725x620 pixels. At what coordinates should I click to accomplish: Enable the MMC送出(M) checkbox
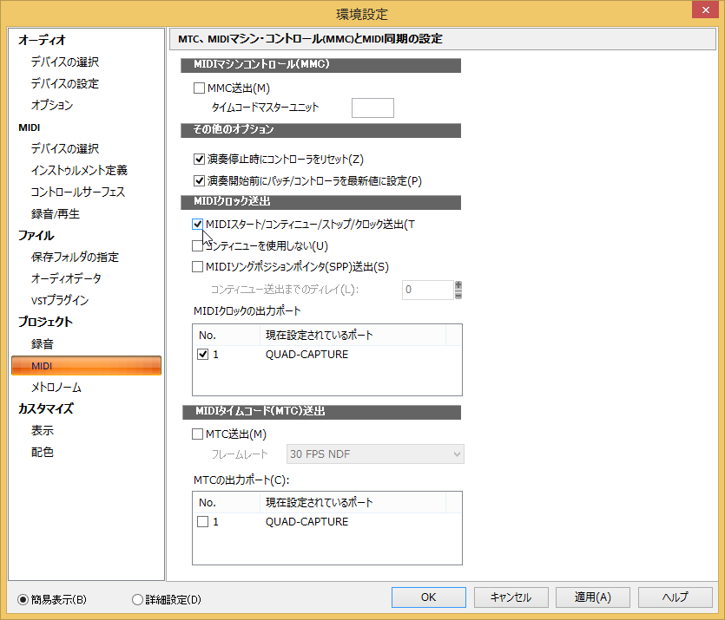coord(199,88)
